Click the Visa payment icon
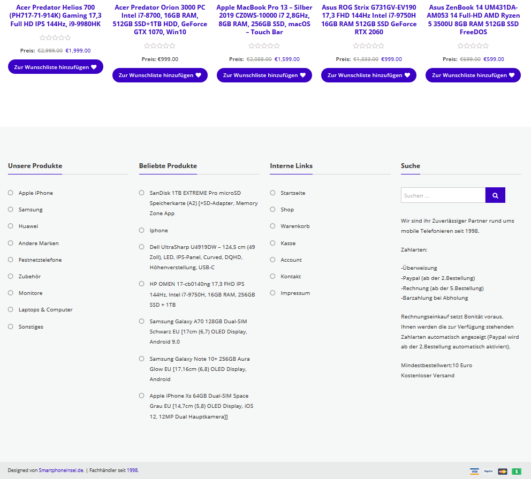Screen dimensions: 531x479 click(474, 471)
